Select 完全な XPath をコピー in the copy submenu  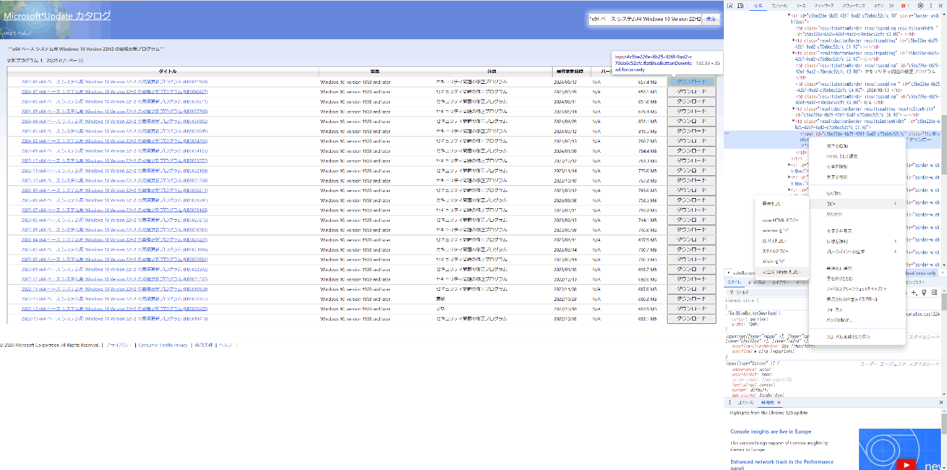pos(781,272)
